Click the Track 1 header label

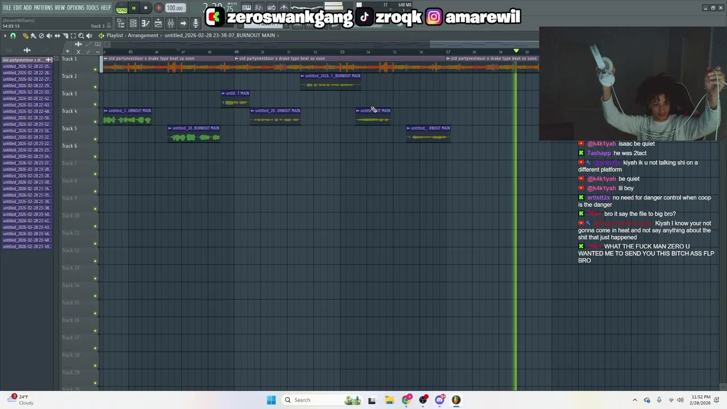69,59
